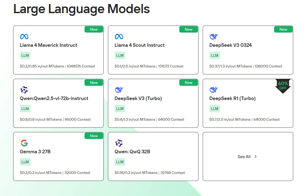Open the Qwen:Qwen2.5-vl-72b-instruct title
The width and height of the screenshot is (308, 196).
(x=54, y=98)
